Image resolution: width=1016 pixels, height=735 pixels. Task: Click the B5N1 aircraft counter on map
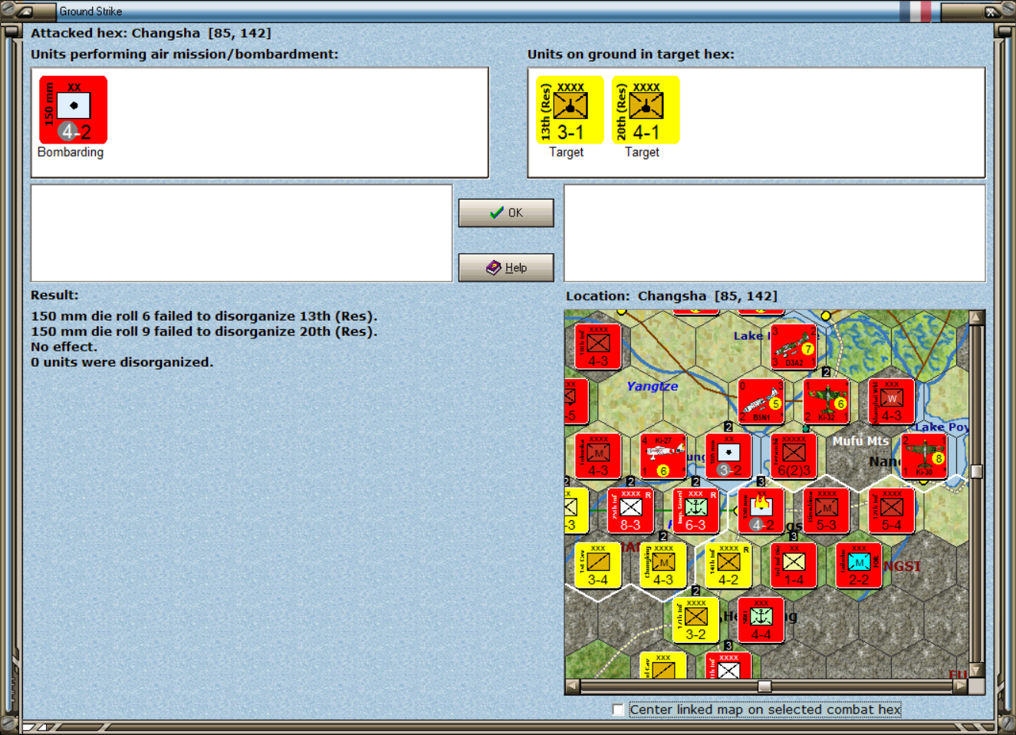click(x=761, y=401)
